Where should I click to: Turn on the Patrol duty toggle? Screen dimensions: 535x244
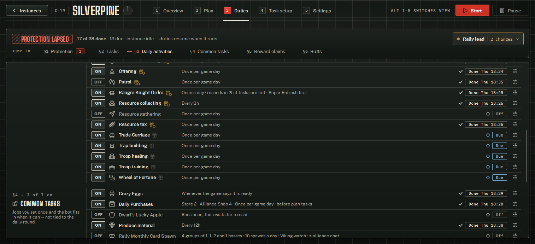98,82
